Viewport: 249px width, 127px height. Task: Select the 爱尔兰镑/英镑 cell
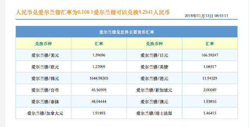(154, 67)
